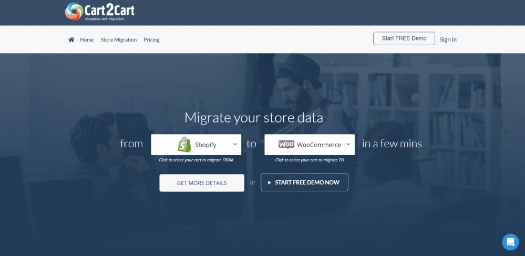Open the Home menu item
This screenshot has height=256, width=525.
tap(87, 39)
